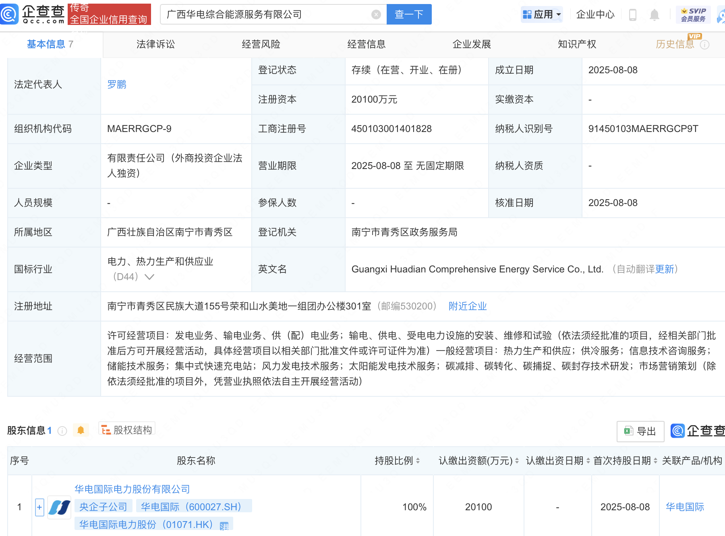Sort by 首次持股日期 column
The image size is (725, 536).
(x=655, y=461)
